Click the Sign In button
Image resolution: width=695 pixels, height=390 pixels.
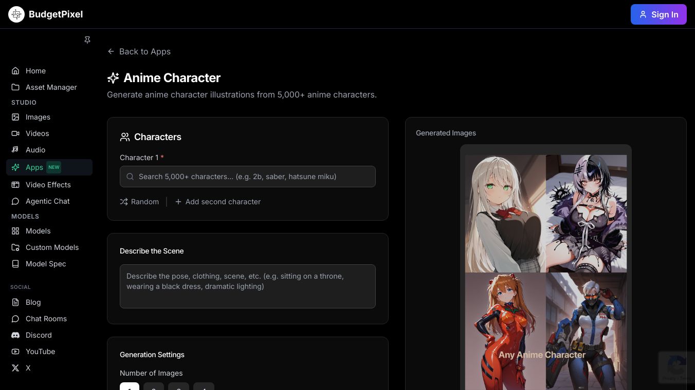[659, 14]
